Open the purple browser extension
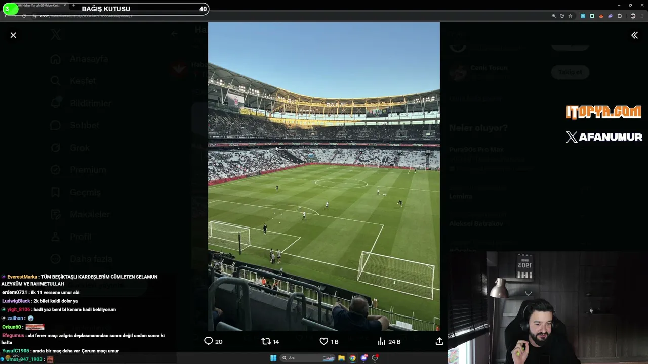The width and height of the screenshot is (648, 364). (x=610, y=16)
